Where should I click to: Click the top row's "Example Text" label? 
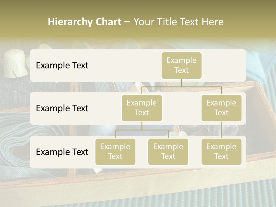point(62,65)
